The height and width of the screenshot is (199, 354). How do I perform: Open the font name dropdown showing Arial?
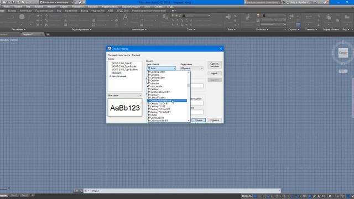point(162,68)
